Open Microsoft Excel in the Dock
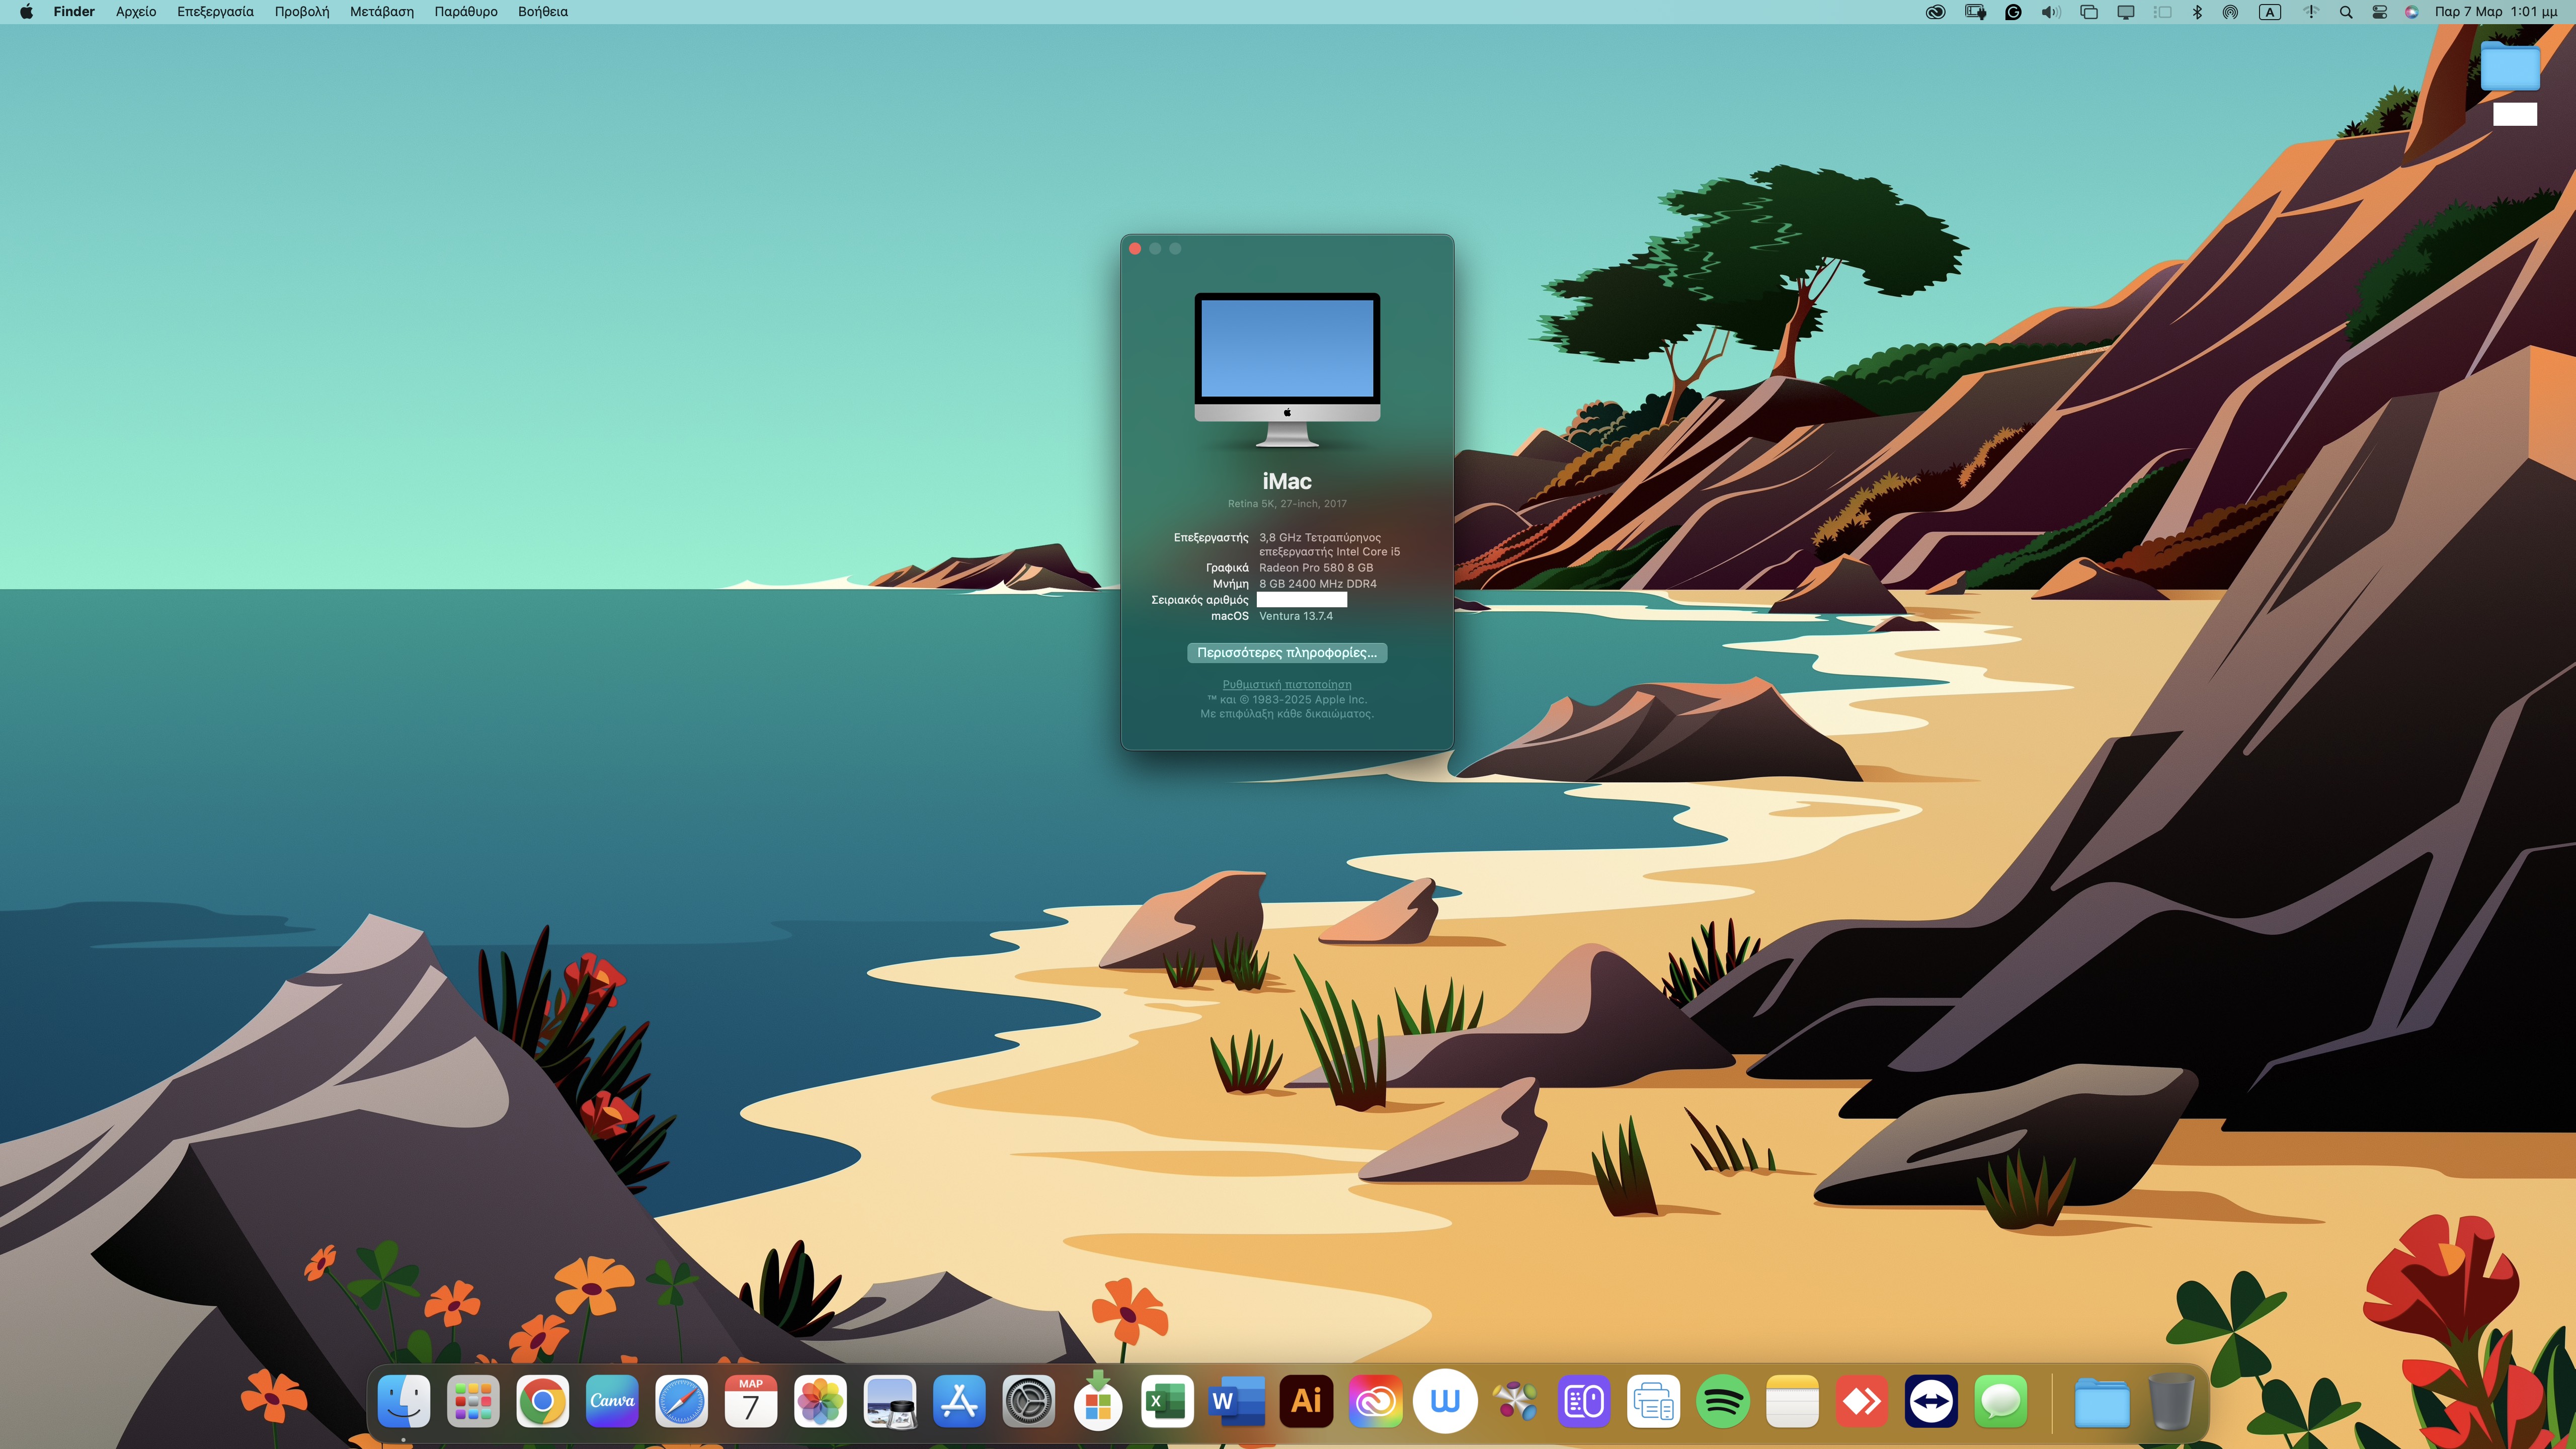Screen dimensions: 2576x1449 coord(1167,1401)
